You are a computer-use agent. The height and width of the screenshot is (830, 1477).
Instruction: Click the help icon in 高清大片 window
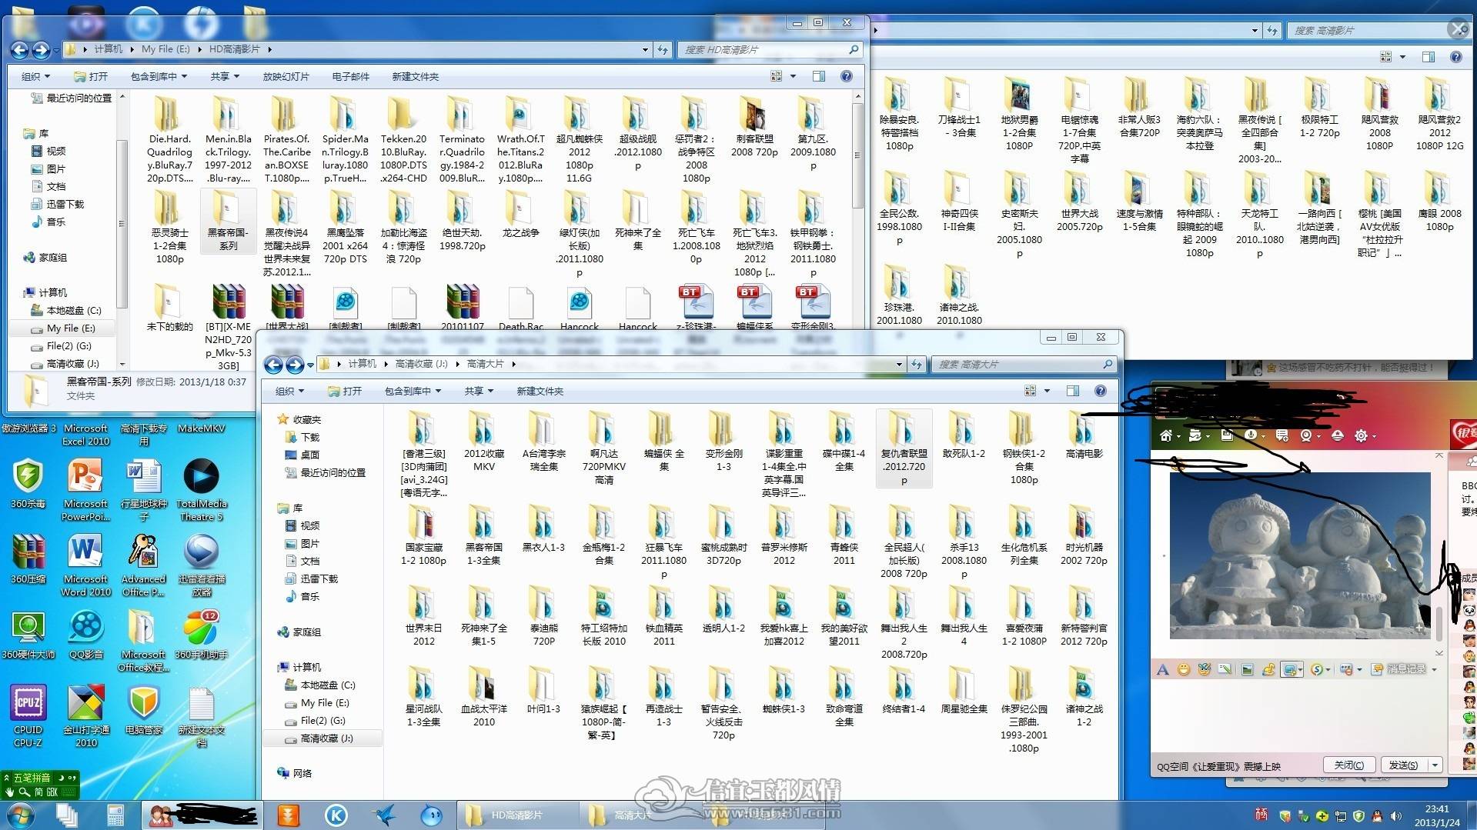click(x=1101, y=391)
